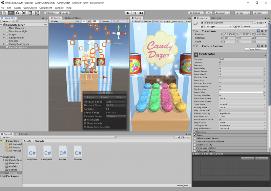This screenshot has height=191, width=271.
Task: Click the Open Editor button
Action: pos(255,49)
